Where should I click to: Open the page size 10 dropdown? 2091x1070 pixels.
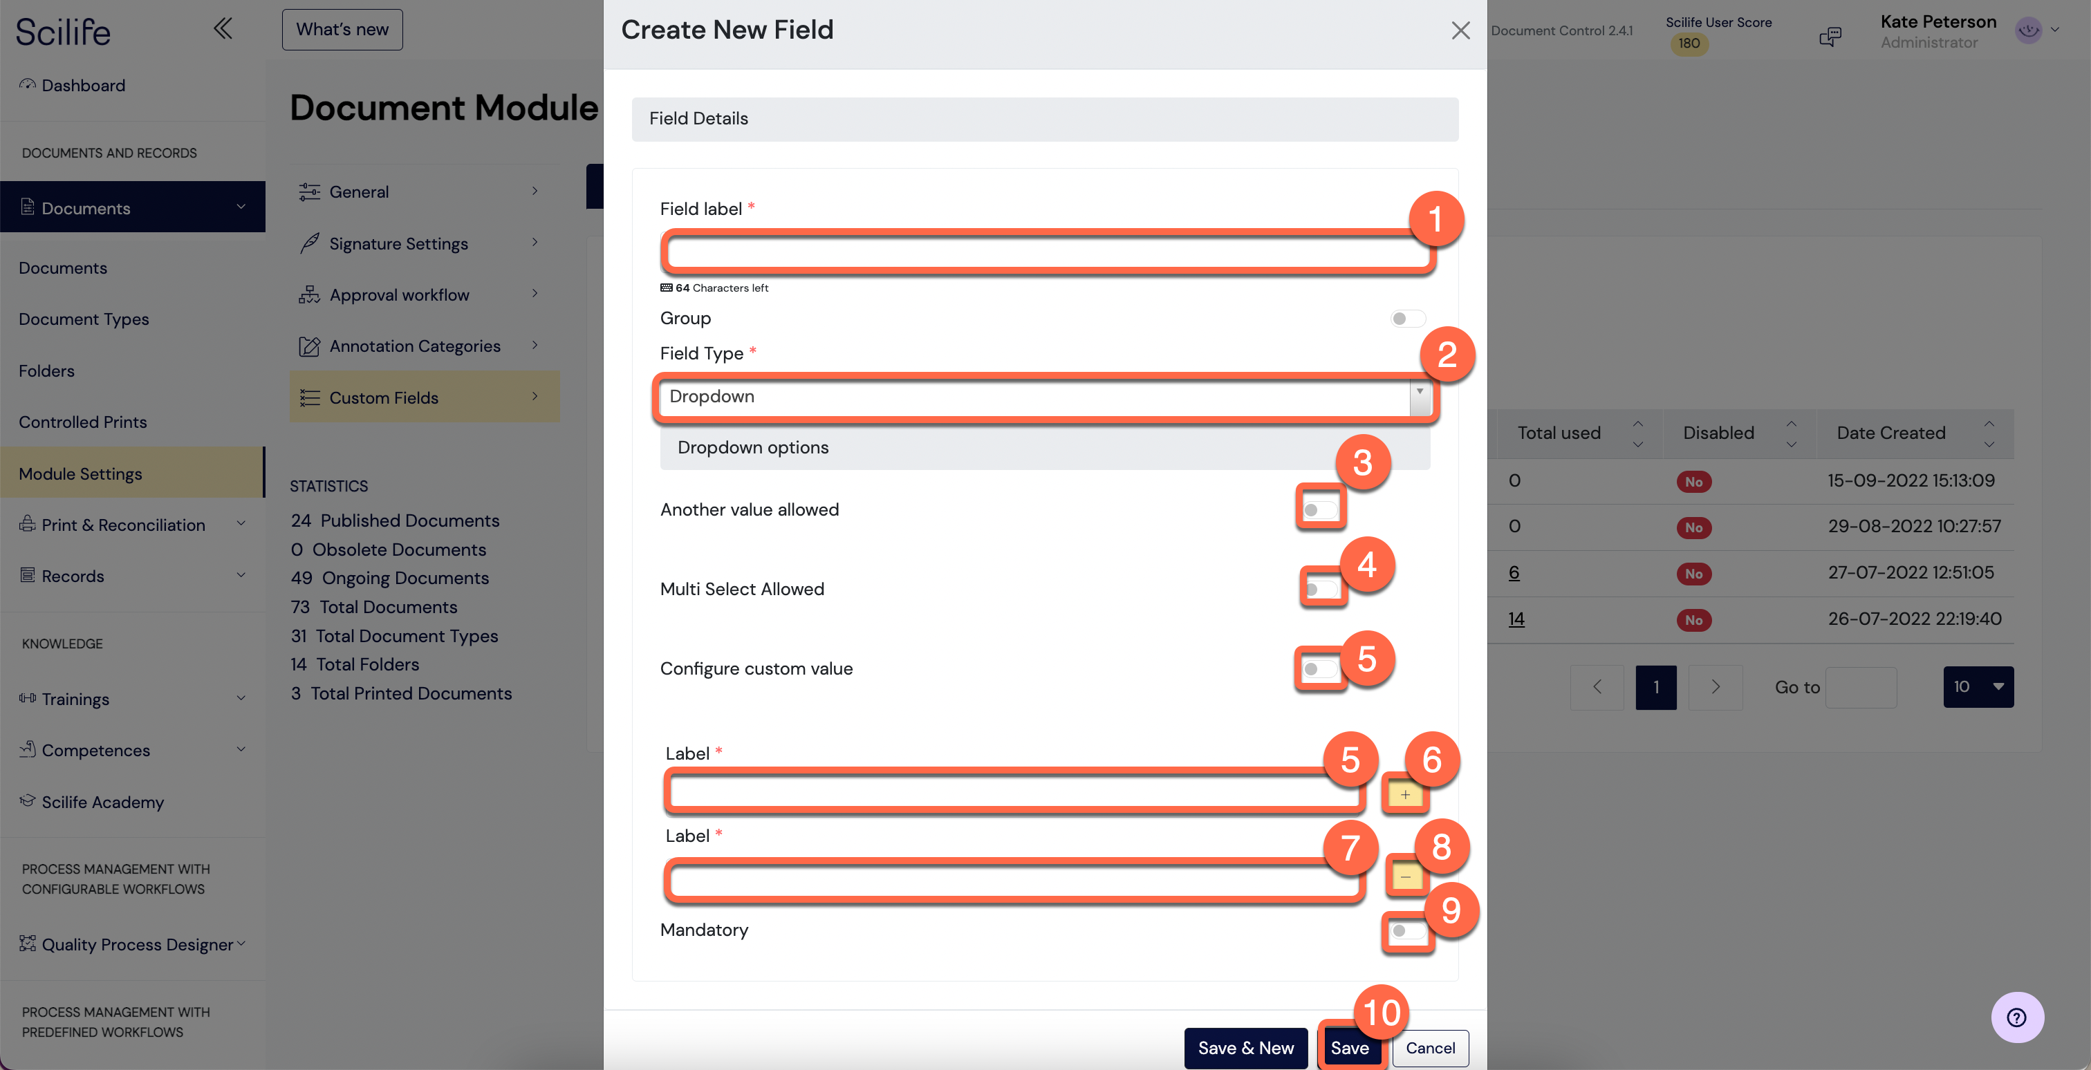click(x=1978, y=687)
